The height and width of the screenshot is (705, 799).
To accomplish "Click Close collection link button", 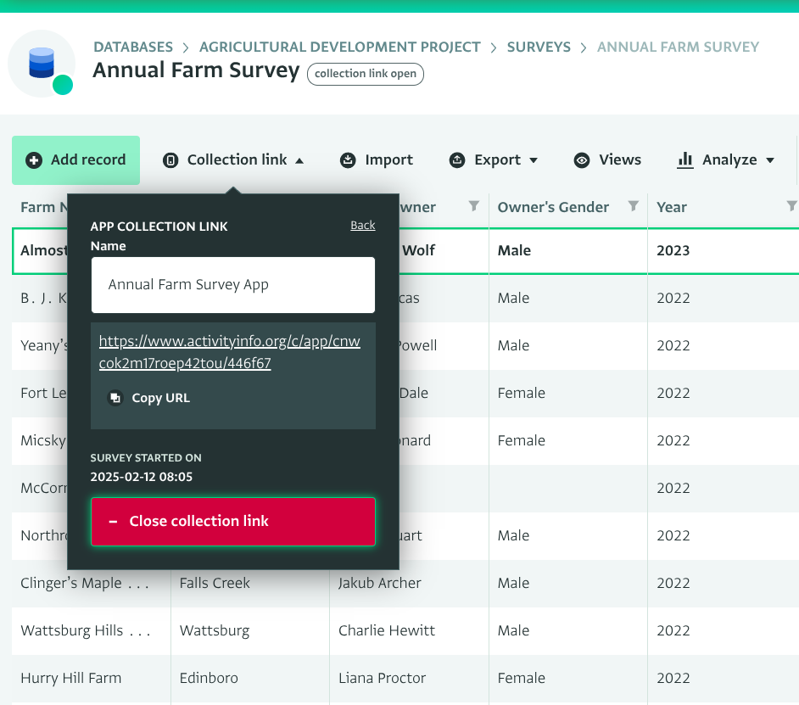I will pos(233,522).
